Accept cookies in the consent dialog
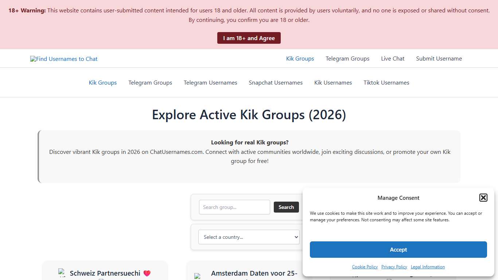The height and width of the screenshot is (280, 498). click(x=398, y=249)
